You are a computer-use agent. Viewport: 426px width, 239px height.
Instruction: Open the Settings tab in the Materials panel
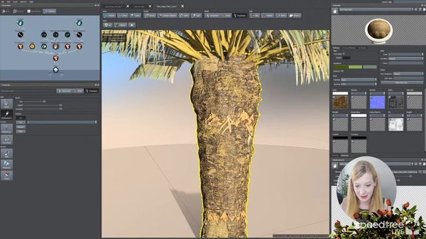click(336, 48)
